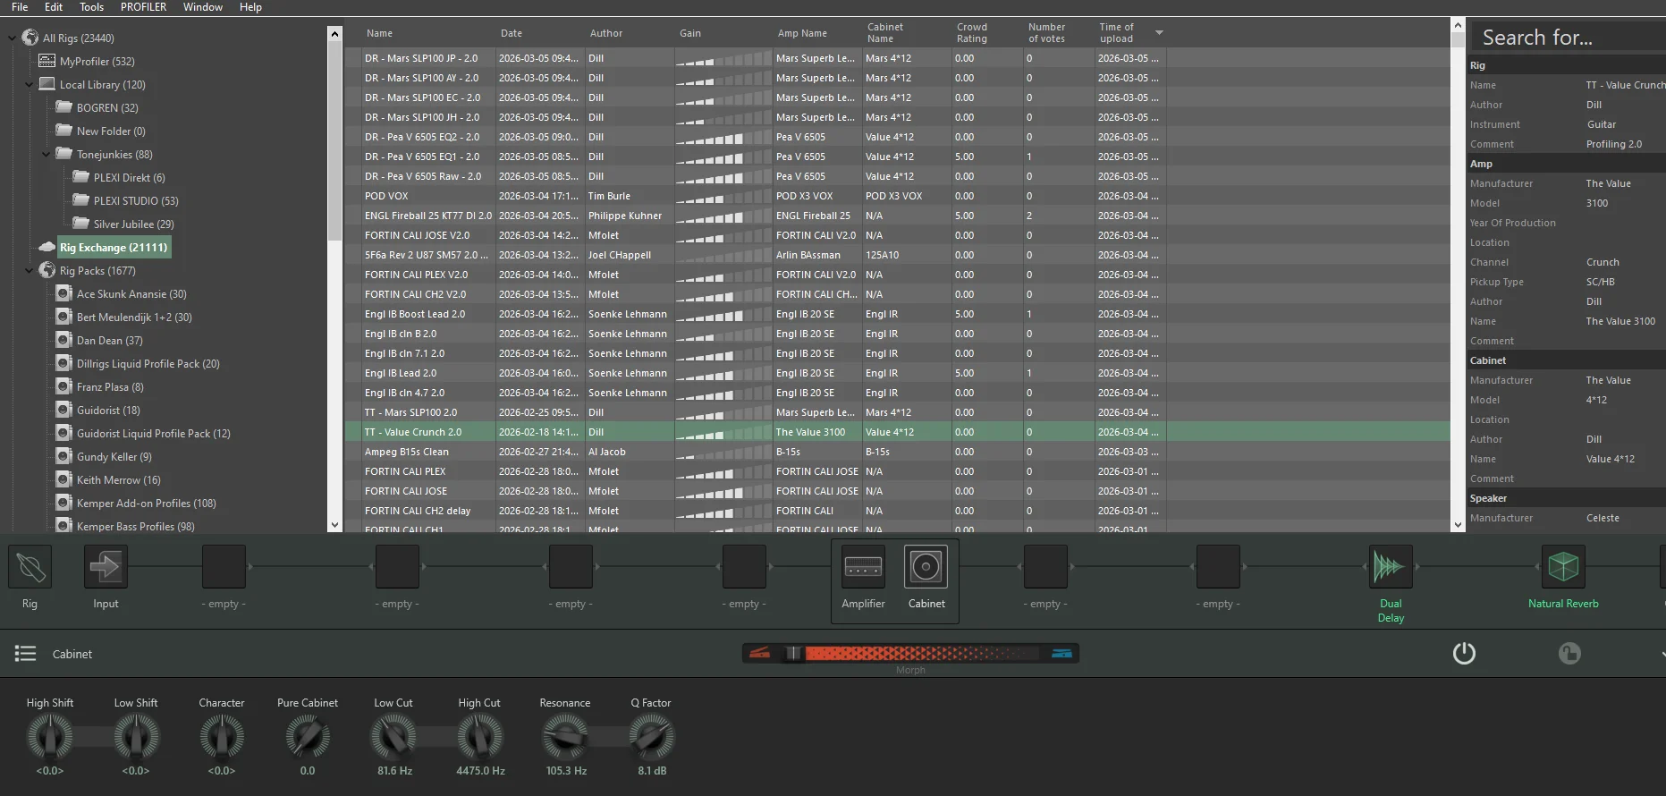Open 'PLEXI STUDIO (53)' folder
This screenshot has height=796, width=1666.
pyautogui.click(x=136, y=200)
